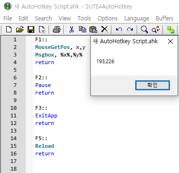Screen dimensions: 179x173
Task: Open the Tools menu
Action: click(x=84, y=19)
